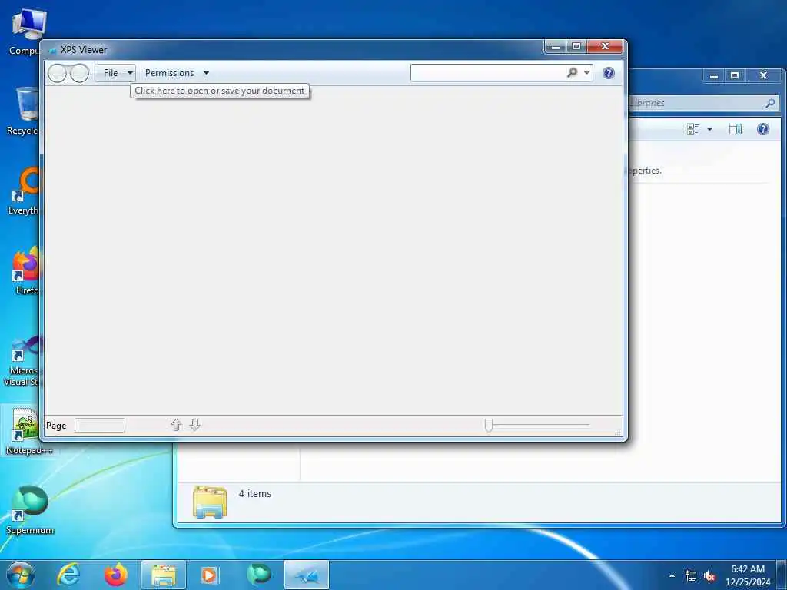The height and width of the screenshot is (590, 787).
Task: Click the XPS Viewer title bar icon
Action: point(51,50)
